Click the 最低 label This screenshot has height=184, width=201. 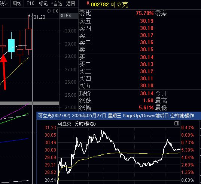click(x=161, y=107)
